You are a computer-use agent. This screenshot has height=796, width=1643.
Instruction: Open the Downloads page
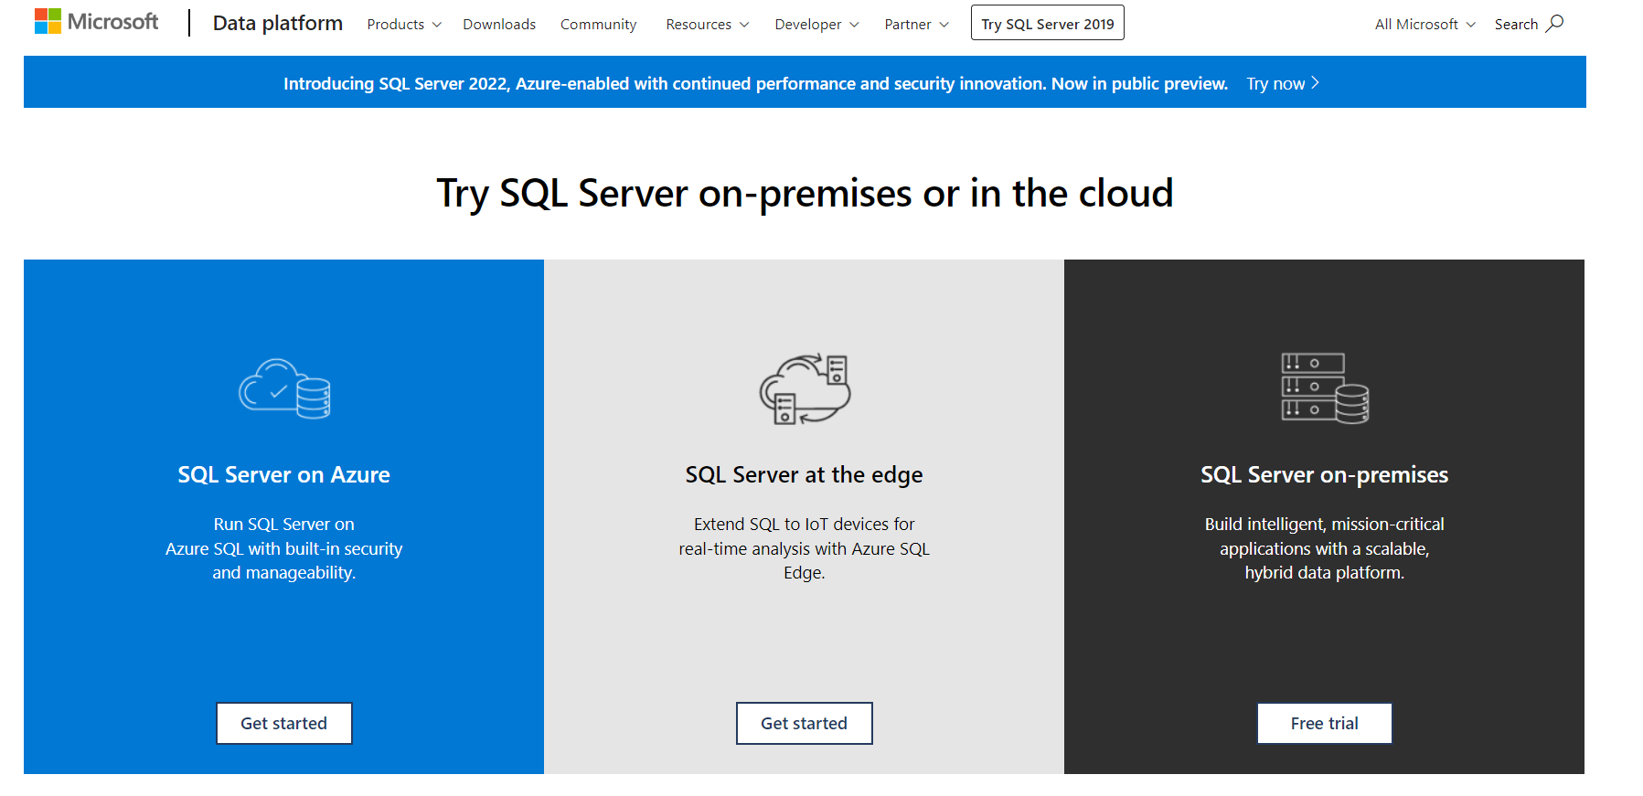tap(499, 25)
